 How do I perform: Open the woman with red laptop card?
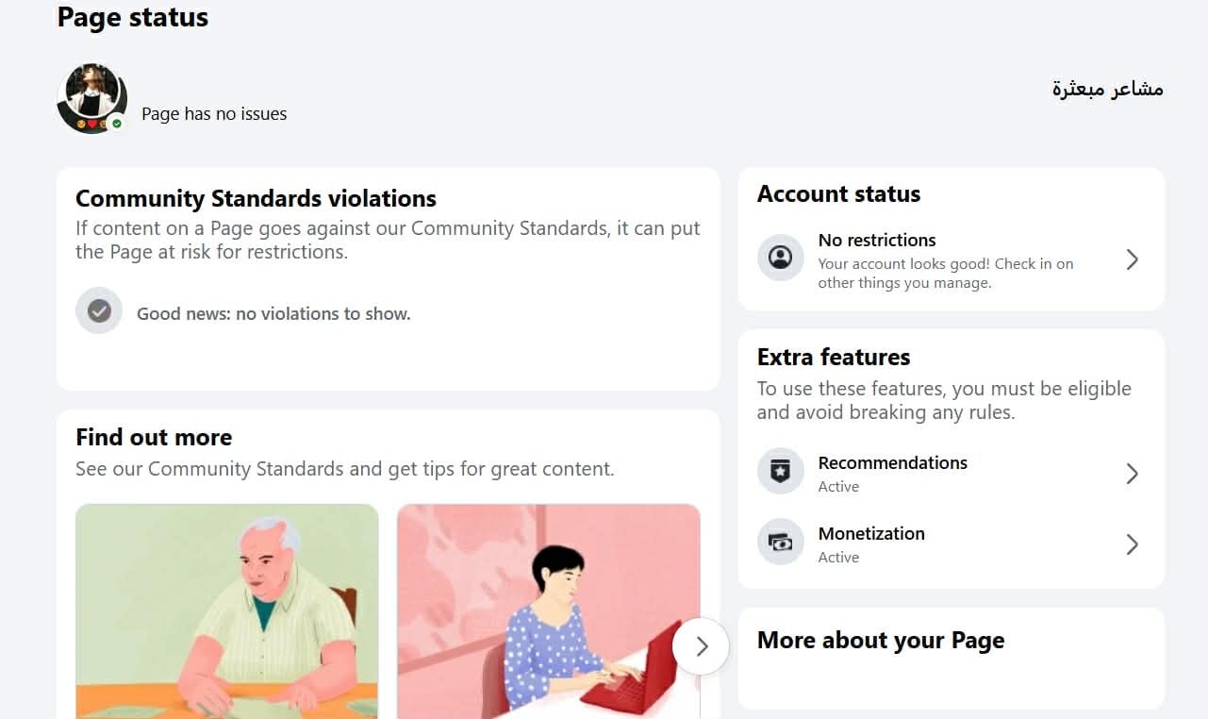point(549,611)
